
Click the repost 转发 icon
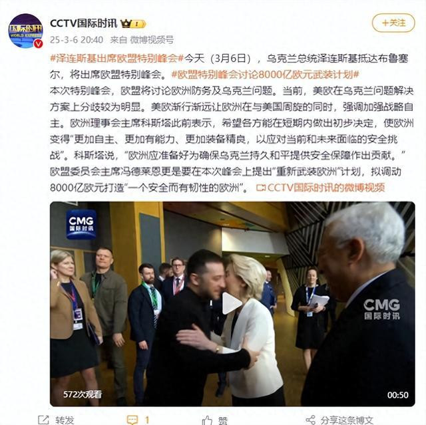click(x=43, y=420)
